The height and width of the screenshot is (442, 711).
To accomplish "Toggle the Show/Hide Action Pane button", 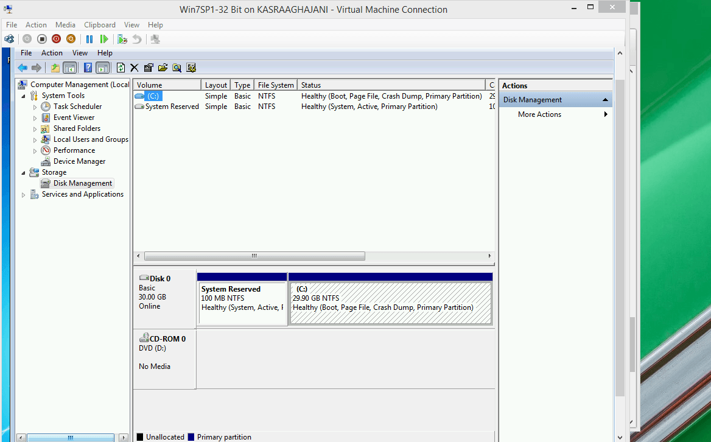I will pos(102,68).
